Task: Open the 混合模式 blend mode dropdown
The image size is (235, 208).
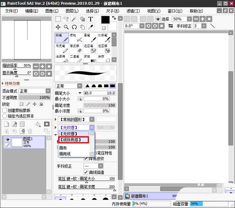Action: [48, 91]
